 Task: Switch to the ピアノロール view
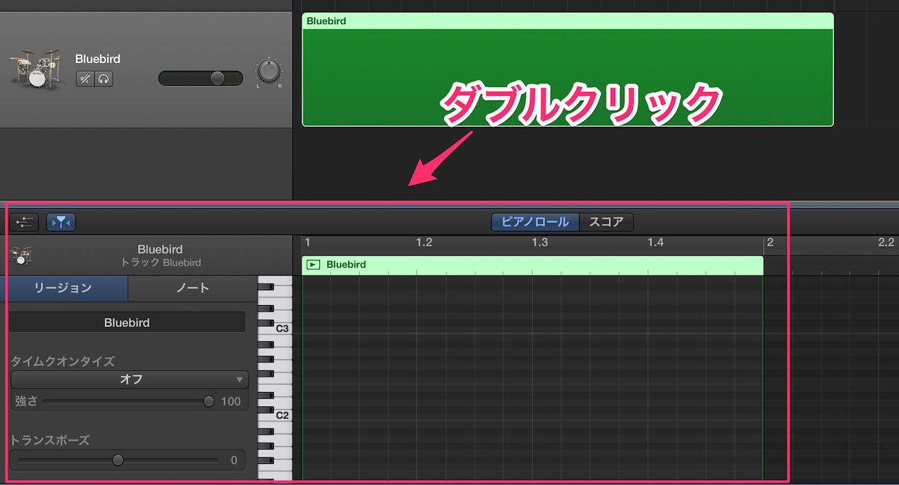tap(535, 222)
